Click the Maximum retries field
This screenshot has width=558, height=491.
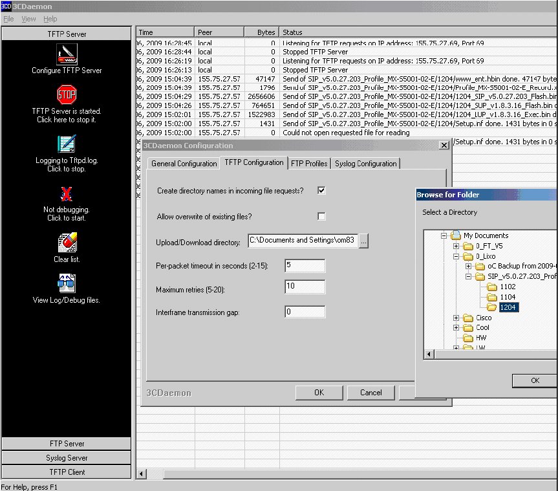305,287
